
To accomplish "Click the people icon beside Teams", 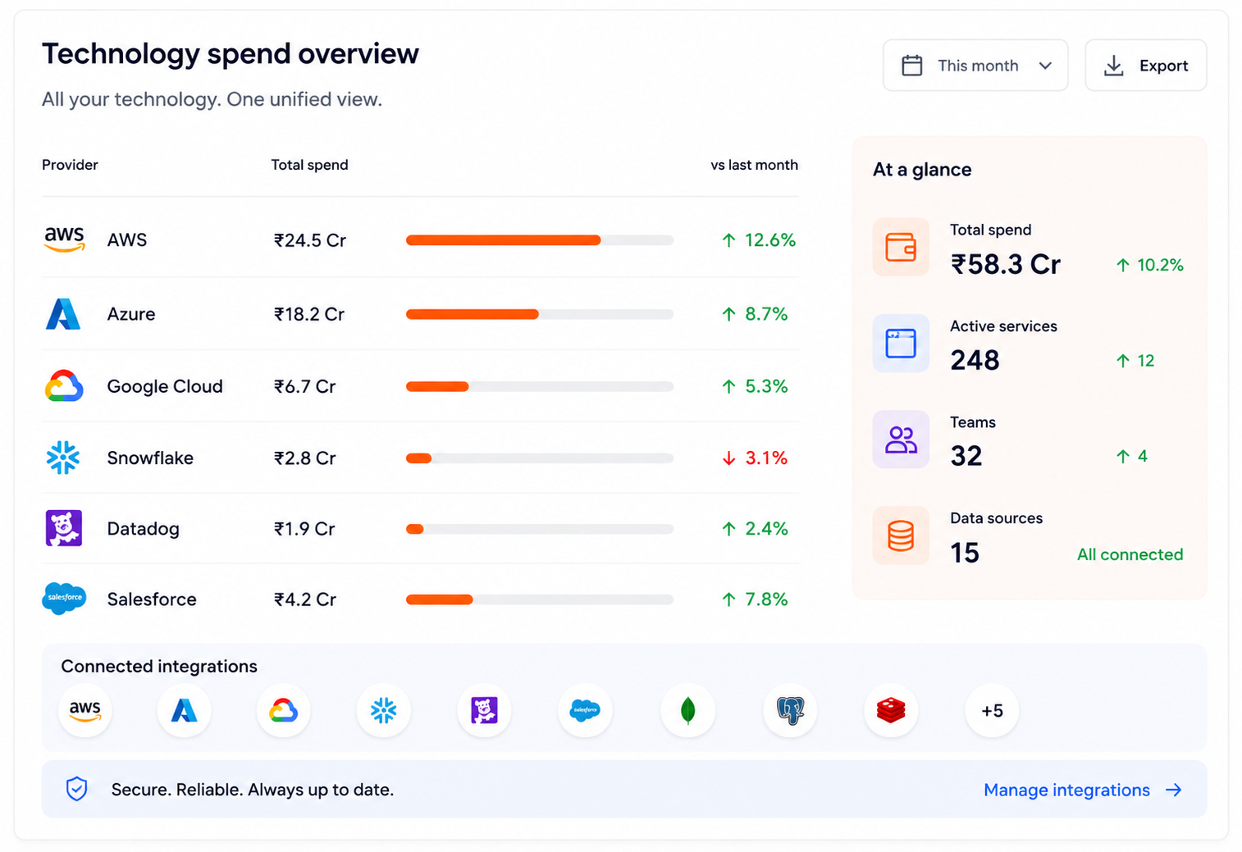I will click(x=901, y=440).
